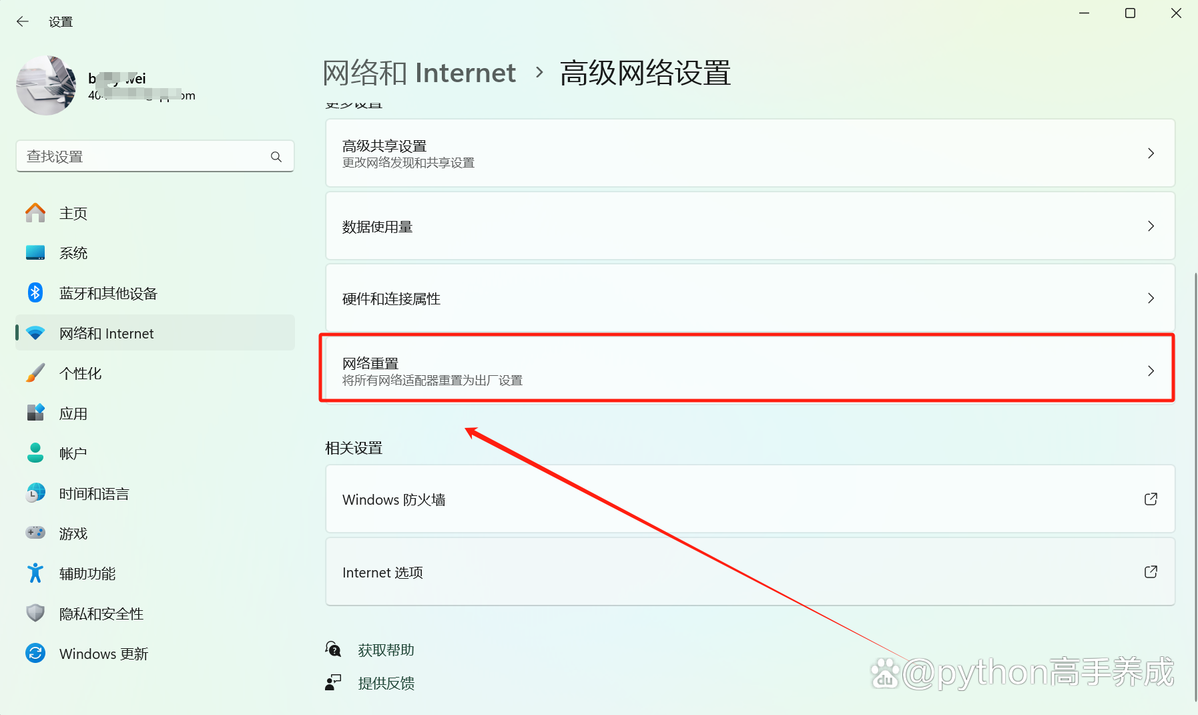Go to 系统 settings

point(155,253)
